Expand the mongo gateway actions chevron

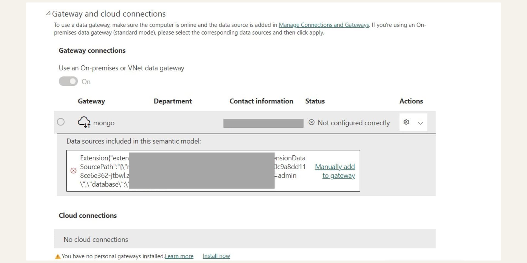[x=420, y=123]
